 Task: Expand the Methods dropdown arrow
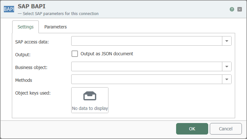point(227,79)
